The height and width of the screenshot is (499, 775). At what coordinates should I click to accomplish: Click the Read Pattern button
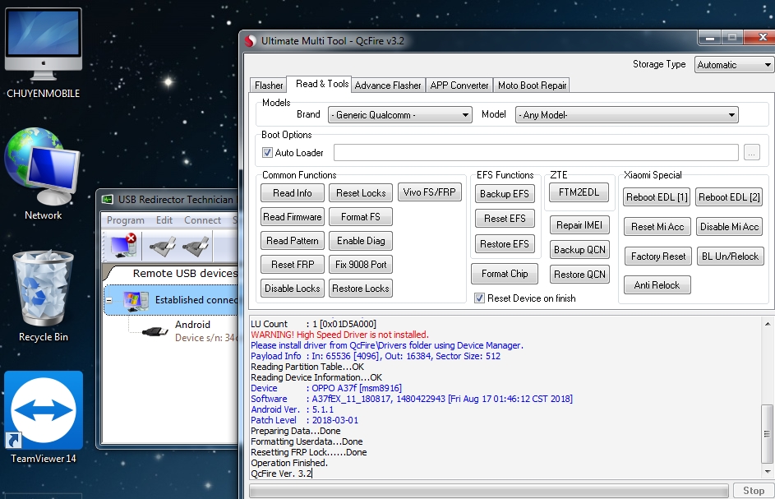[x=292, y=240]
